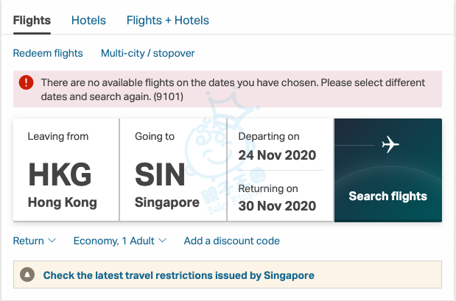
Task: Click the red error alert icon
Action: [27, 83]
